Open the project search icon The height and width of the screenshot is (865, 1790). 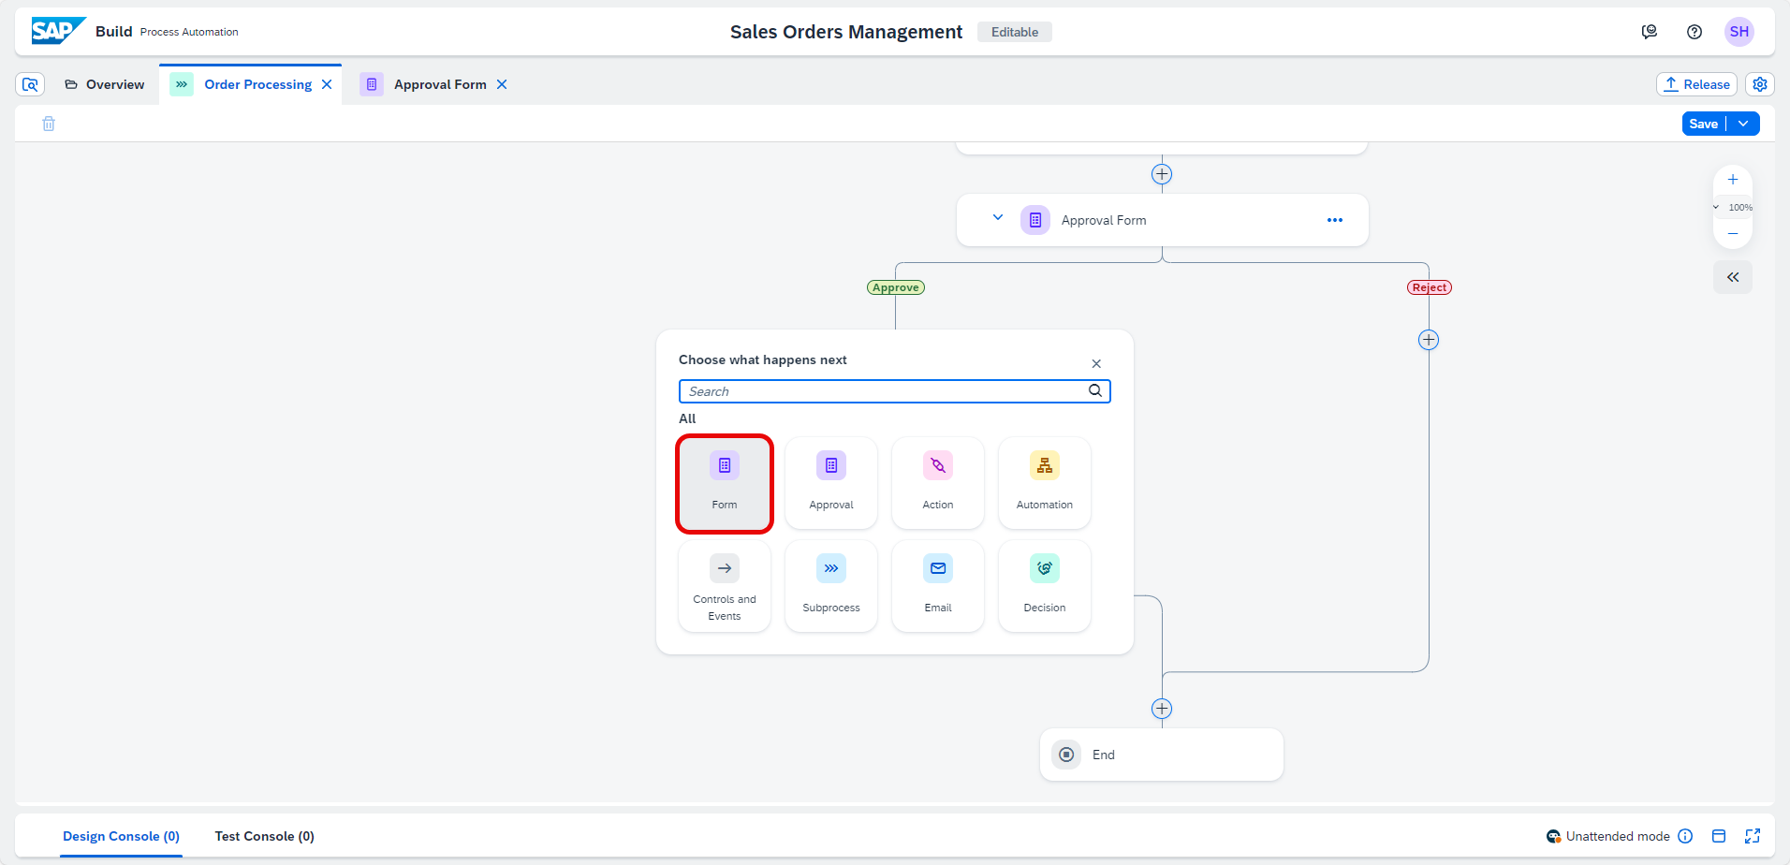30,84
